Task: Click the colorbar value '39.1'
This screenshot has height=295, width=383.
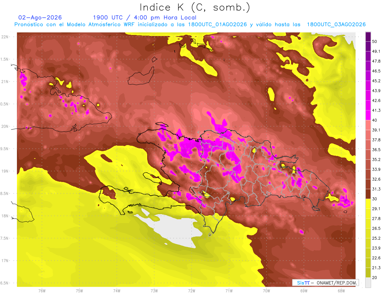Action: (376, 130)
